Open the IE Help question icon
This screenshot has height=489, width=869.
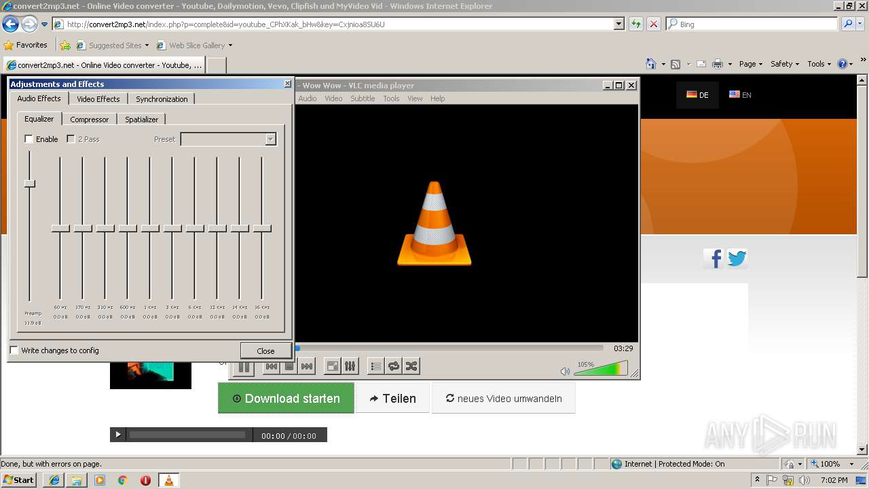click(x=843, y=64)
